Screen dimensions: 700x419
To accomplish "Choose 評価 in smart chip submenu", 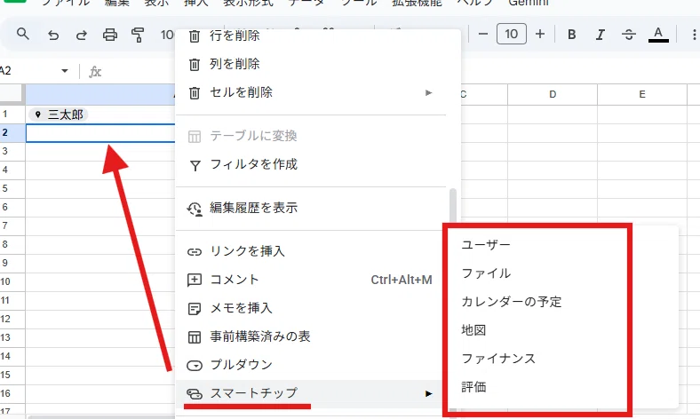I will (473, 387).
